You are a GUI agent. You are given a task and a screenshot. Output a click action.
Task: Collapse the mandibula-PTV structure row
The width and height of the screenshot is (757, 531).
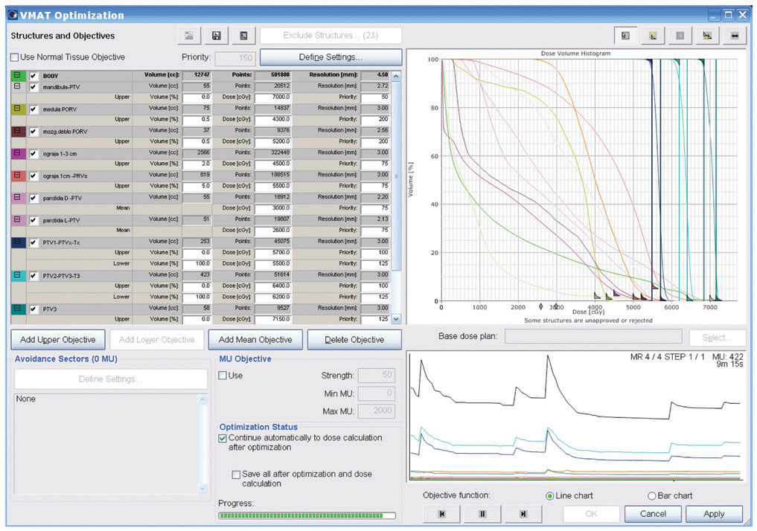[x=17, y=86]
